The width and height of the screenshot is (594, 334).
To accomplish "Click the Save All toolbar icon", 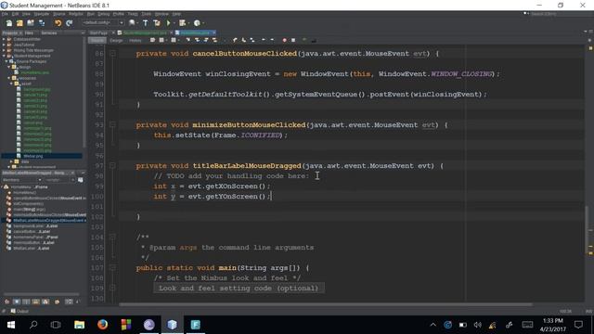I will coord(41,23).
